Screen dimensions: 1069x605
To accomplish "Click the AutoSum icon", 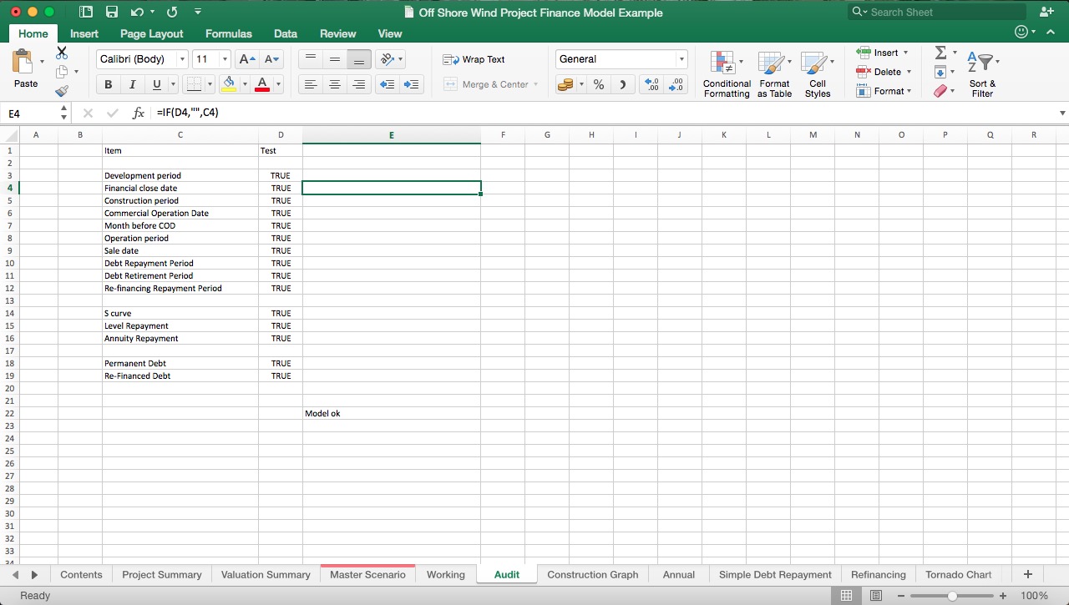I will [941, 52].
